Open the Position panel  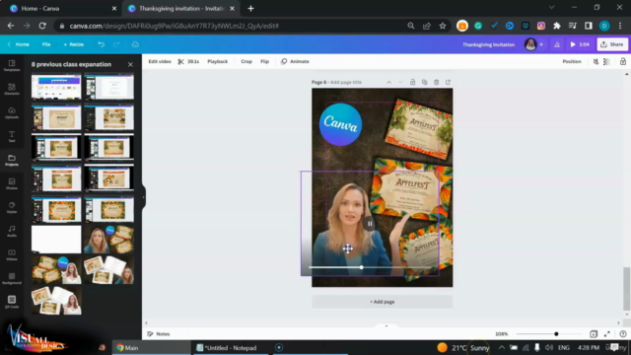coord(572,61)
